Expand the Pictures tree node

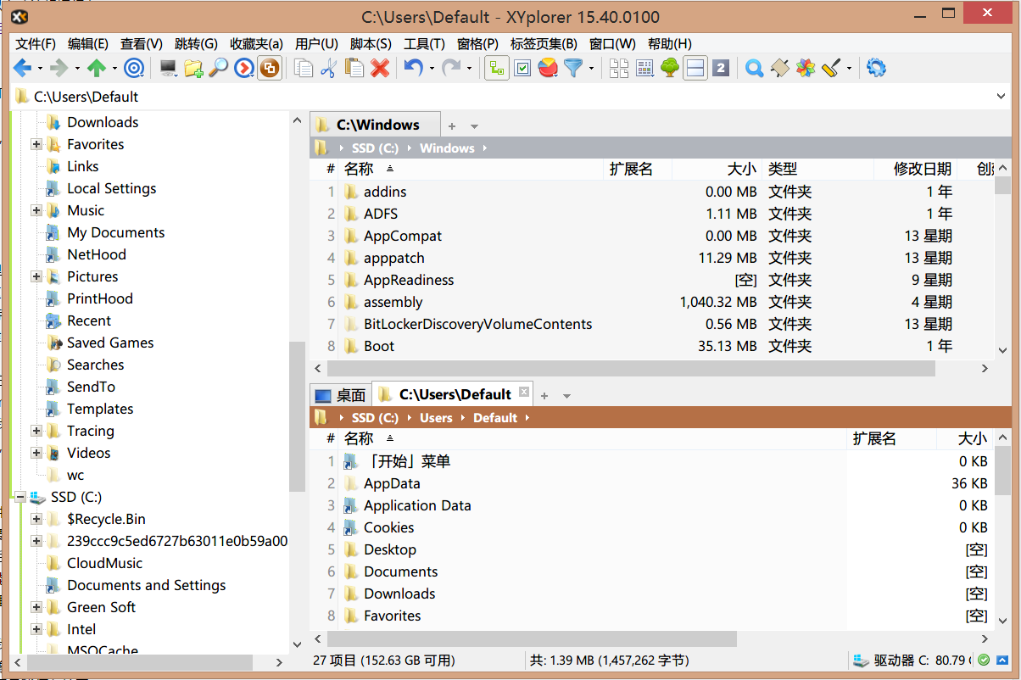[x=36, y=277]
